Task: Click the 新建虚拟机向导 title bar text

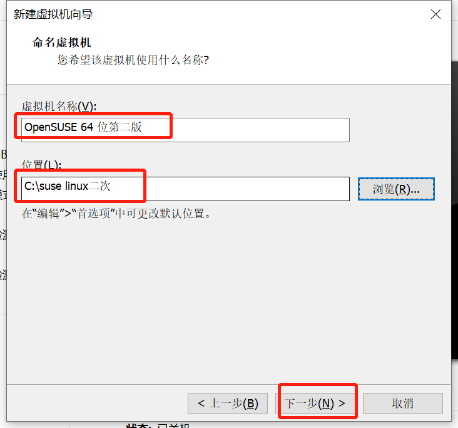Action: click(x=54, y=14)
